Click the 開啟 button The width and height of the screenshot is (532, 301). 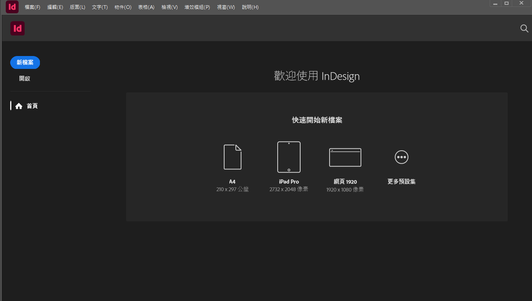[25, 79]
